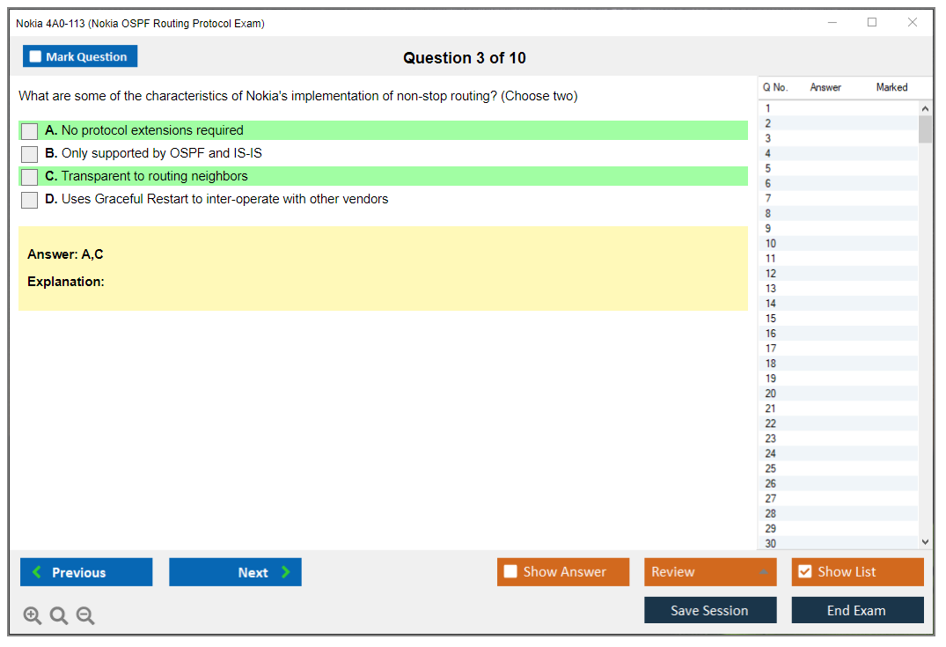The width and height of the screenshot is (946, 647).
Task: Uncheck the Show List option
Action: pyautogui.click(x=804, y=572)
